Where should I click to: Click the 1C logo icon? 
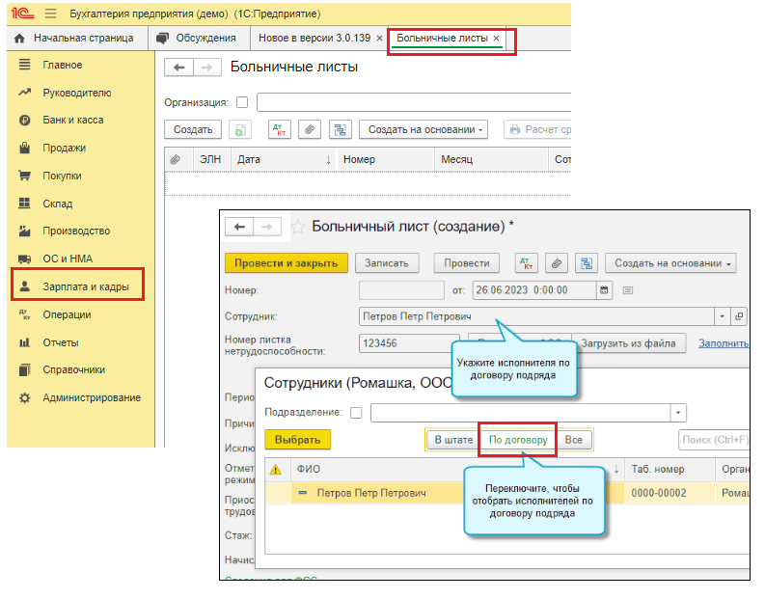[23, 14]
